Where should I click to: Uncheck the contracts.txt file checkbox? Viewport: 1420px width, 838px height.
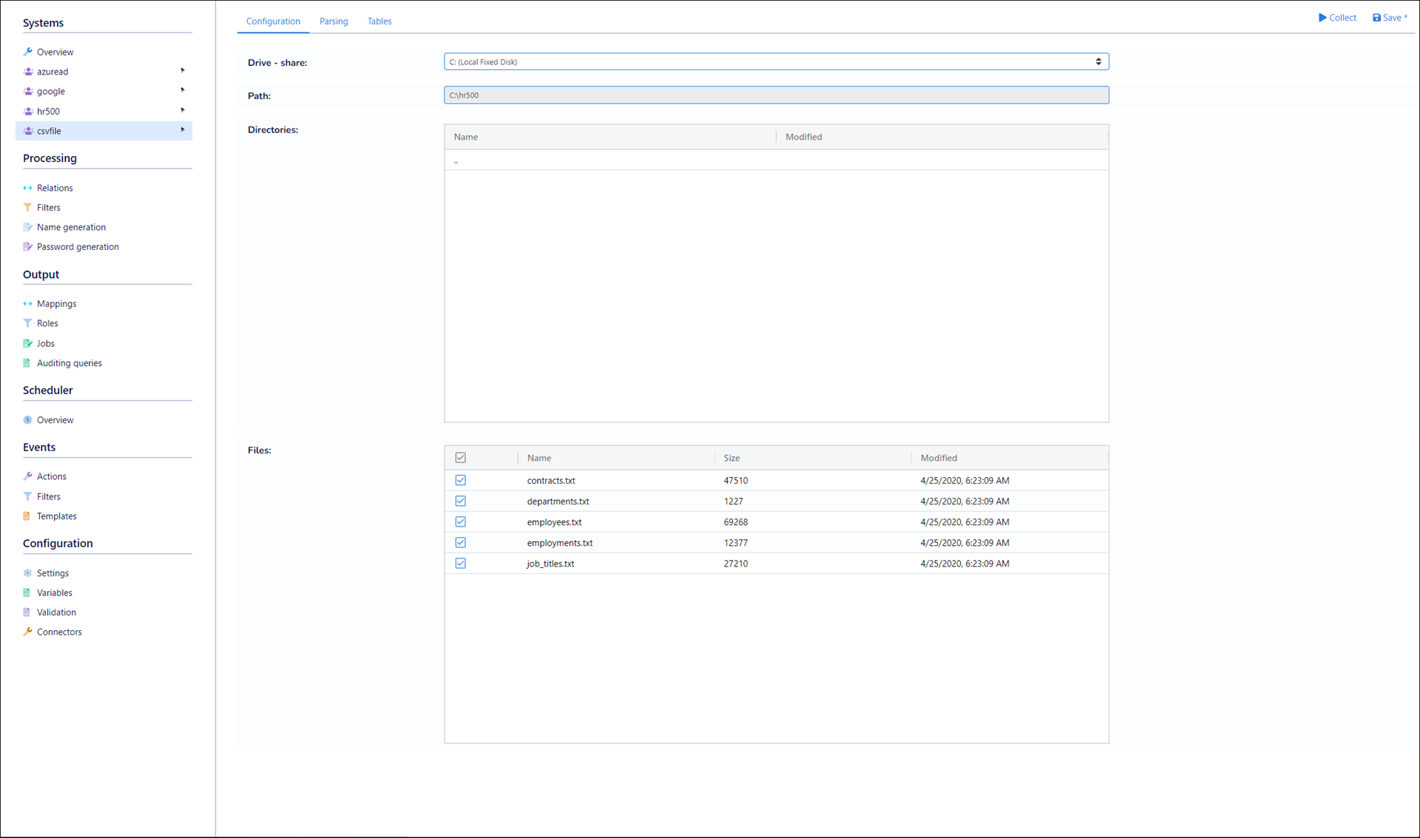click(461, 481)
